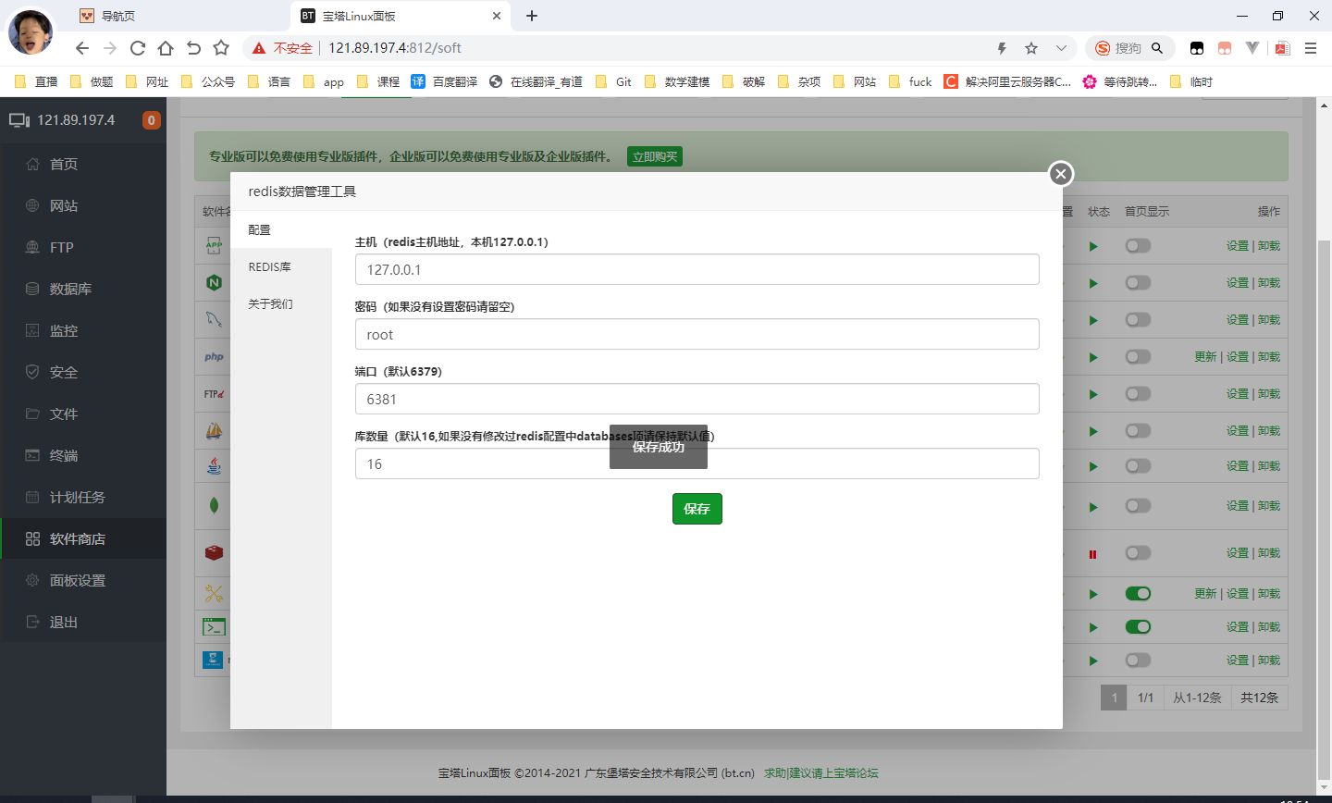Click the 立即购买 button
Screen dimensions: 1332x803
pyautogui.click(x=655, y=157)
